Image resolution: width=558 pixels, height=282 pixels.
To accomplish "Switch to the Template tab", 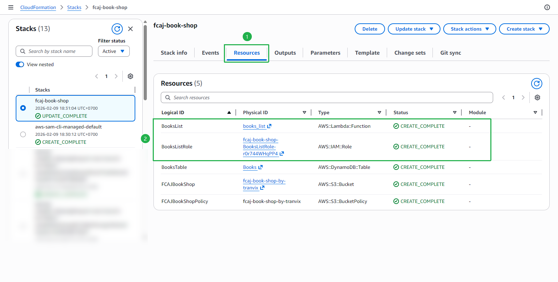I will click(x=367, y=53).
